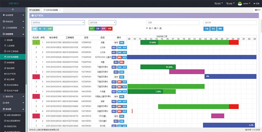
Task: Select the 月 month radio button
Action: pyautogui.click(x=157, y=28)
